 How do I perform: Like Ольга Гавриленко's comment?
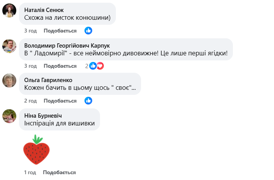pyautogui.click(x=60, y=101)
